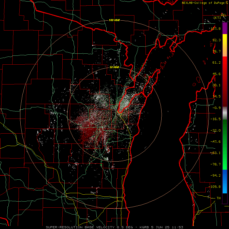Pick the red segment of the color bar
229x229 pixels.
point(225,81)
